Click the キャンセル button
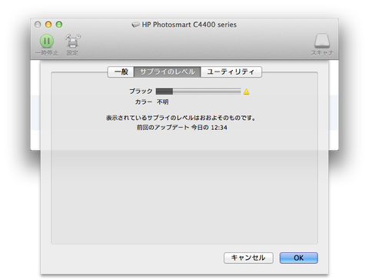 point(248,258)
